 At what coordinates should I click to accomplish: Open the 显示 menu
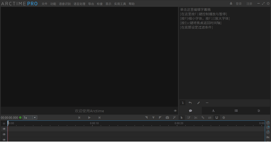click(108, 4)
